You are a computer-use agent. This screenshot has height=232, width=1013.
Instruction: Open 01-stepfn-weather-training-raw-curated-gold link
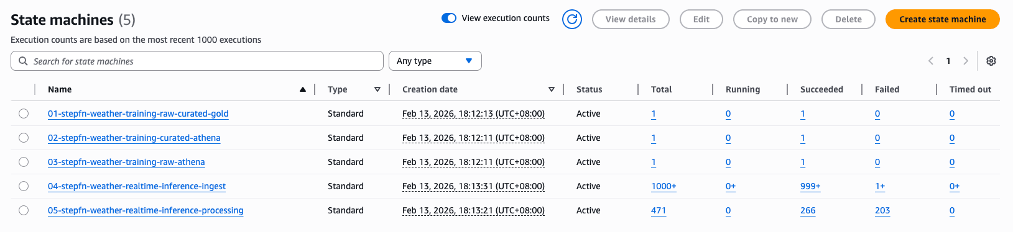click(138, 114)
